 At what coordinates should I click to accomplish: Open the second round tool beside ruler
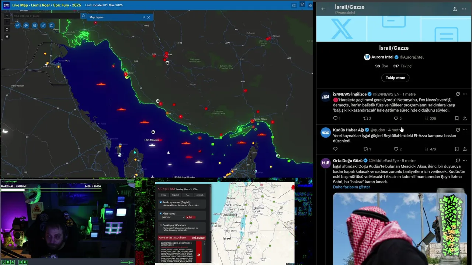26,25
